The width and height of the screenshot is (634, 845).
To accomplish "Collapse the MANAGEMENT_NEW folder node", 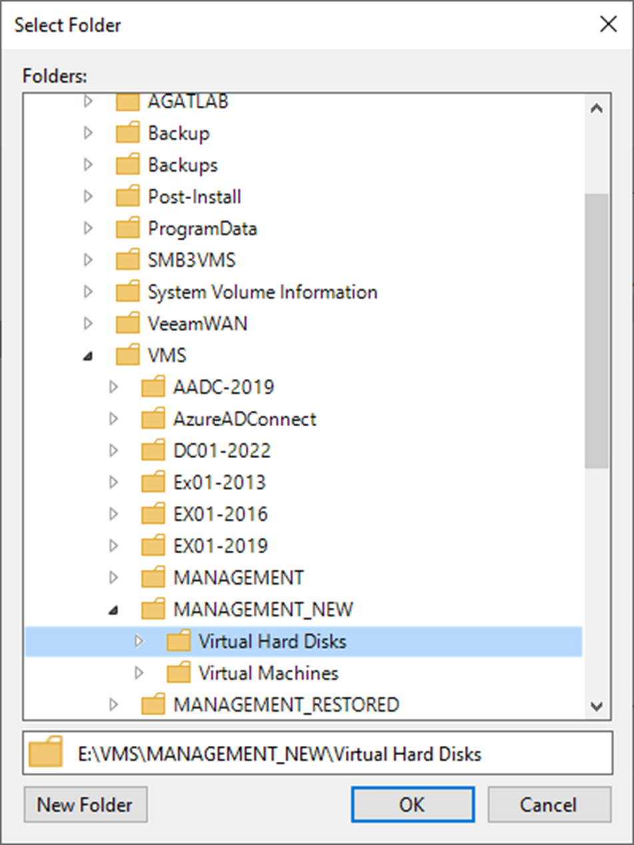I will click(113, 609).
